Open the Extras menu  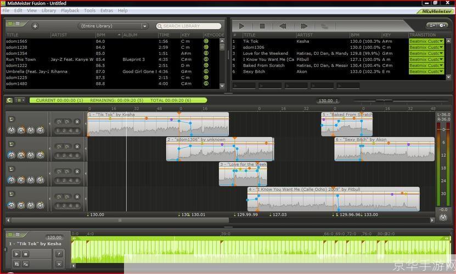[107, 10]
